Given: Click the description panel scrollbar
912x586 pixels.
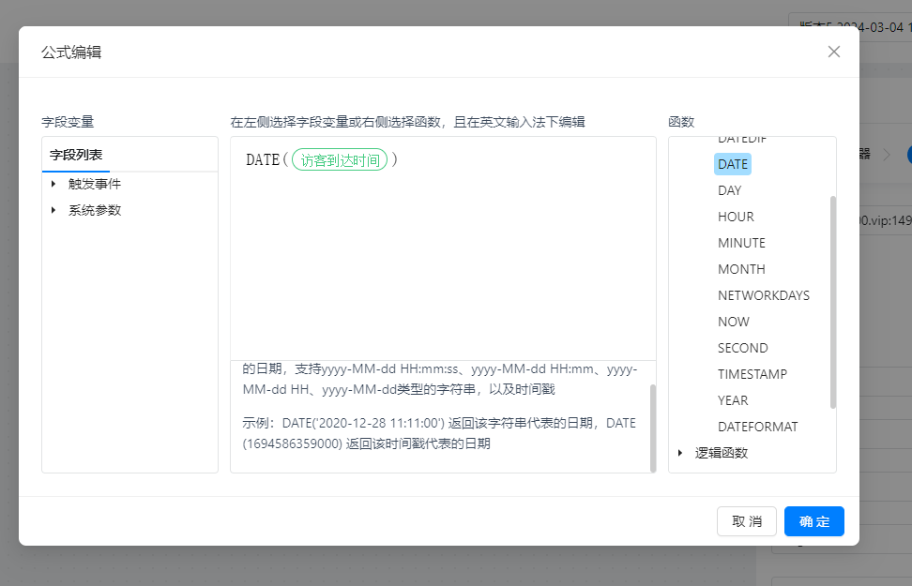Looking at the screenshot, I should click(x=653, y=428).
